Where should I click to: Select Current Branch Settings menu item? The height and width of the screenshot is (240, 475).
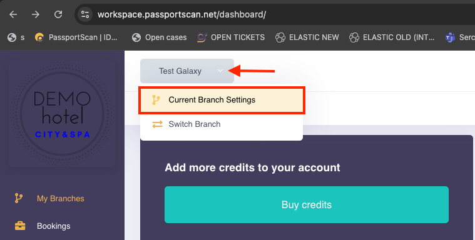(x=222, y=100)
